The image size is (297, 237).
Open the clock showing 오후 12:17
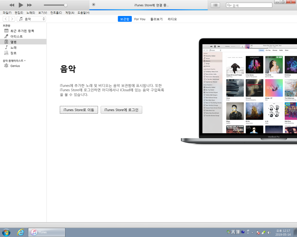click(x=283, y=233)
